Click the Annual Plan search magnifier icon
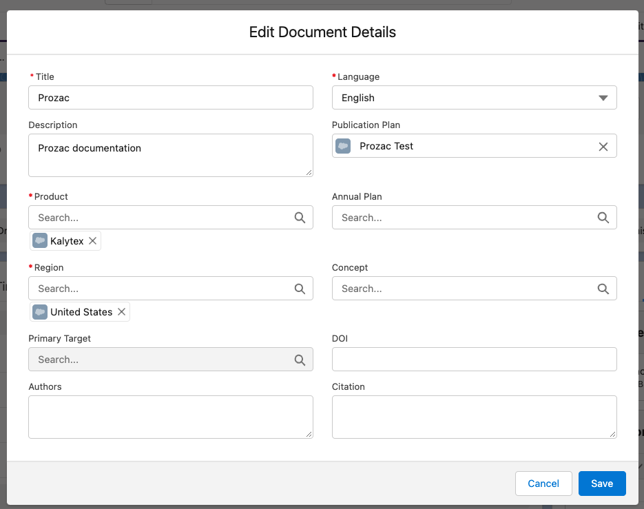The image size is (644, 509). click(603, 218)
